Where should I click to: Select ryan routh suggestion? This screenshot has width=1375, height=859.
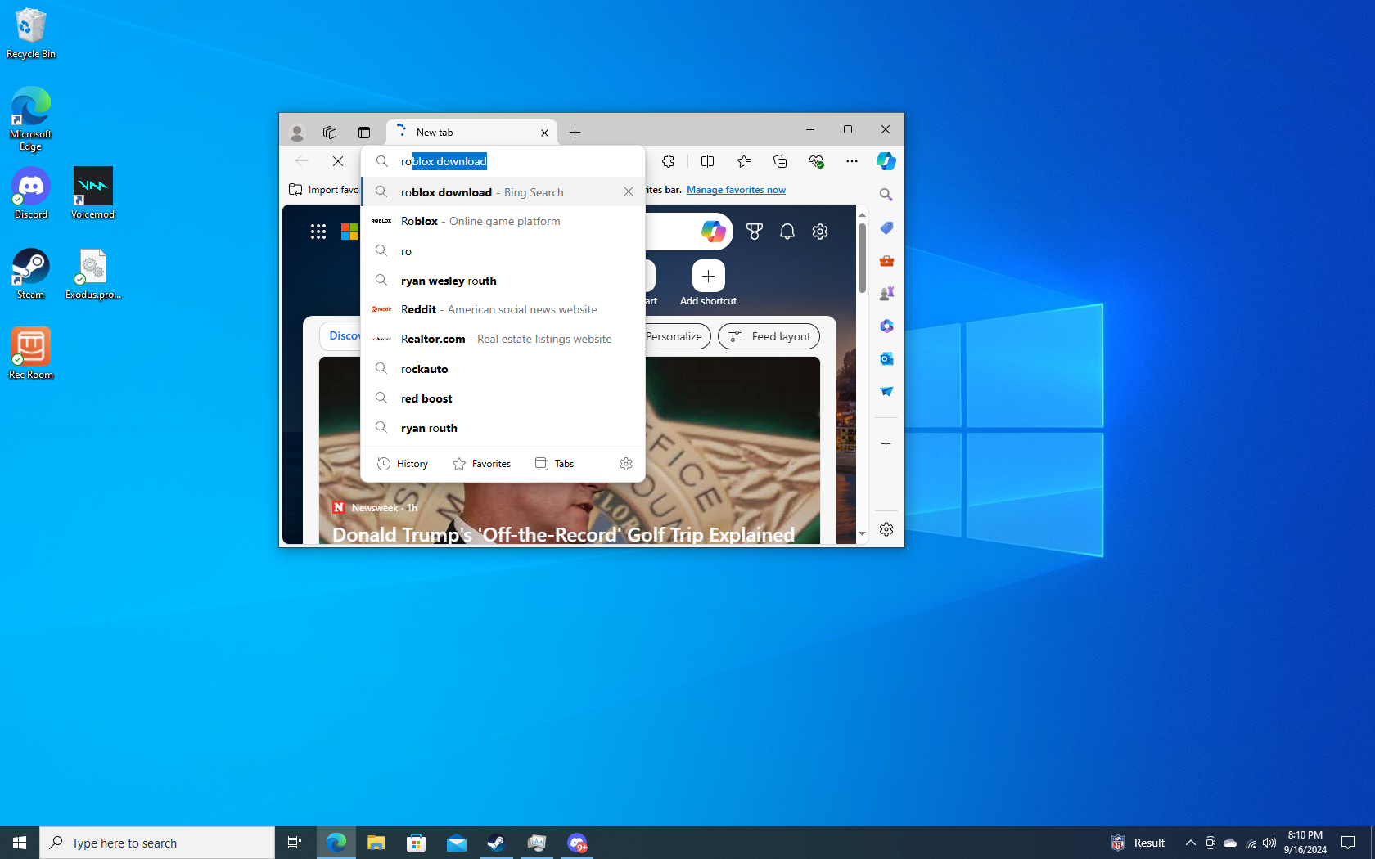[x=503, y=428]
